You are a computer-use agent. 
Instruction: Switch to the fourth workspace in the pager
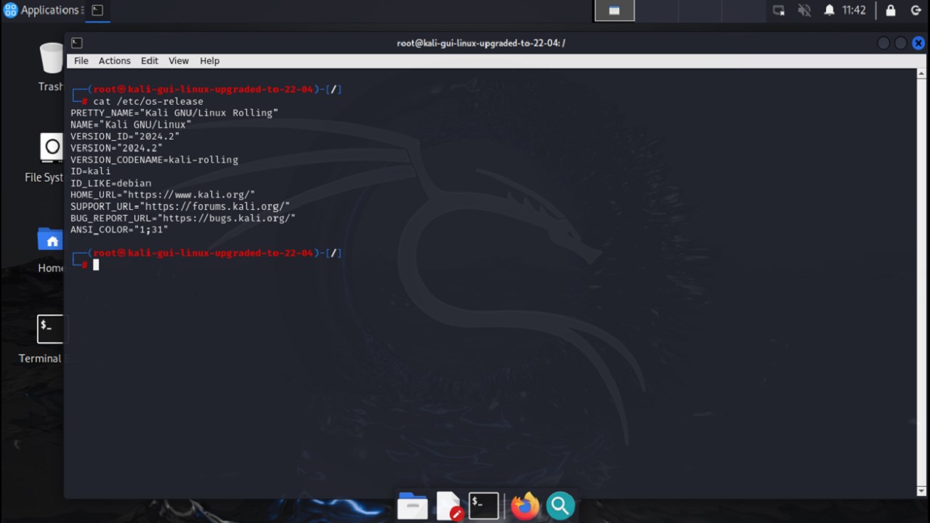[743, 11]
